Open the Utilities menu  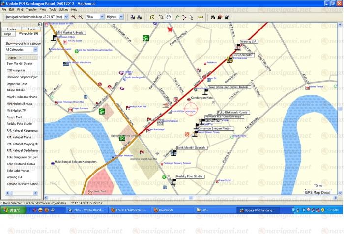tap(63, 9)
